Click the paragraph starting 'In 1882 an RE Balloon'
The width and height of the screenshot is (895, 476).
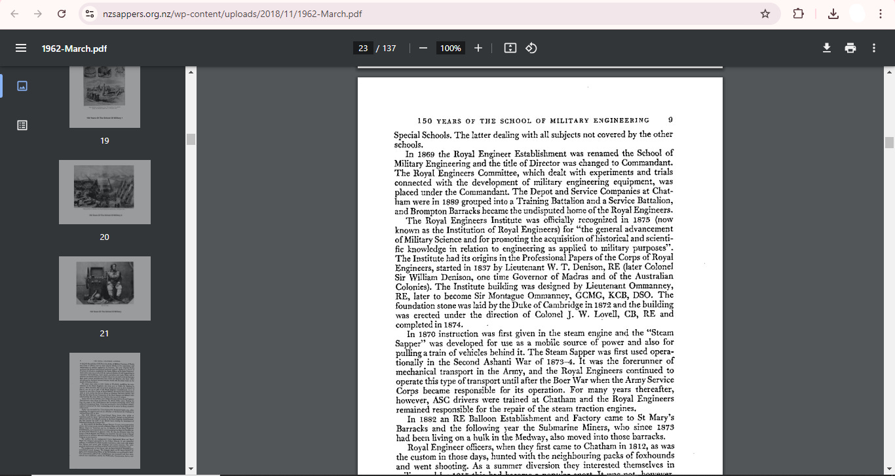click(533, 427)
